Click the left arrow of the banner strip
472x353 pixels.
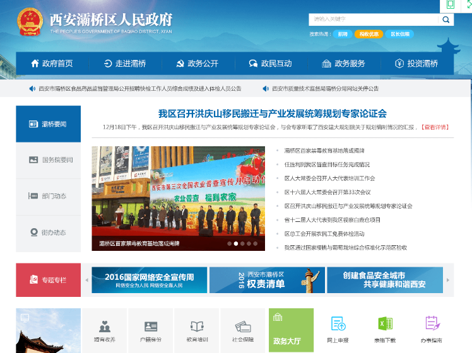click(87, 279)
